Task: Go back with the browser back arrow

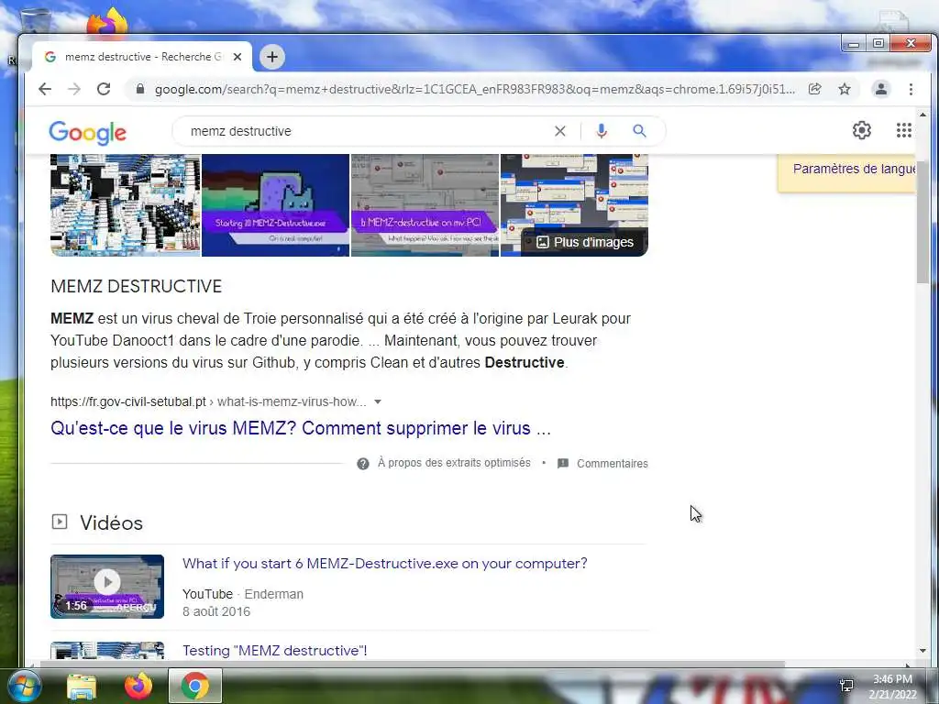Action: click(x=45, y=89)
